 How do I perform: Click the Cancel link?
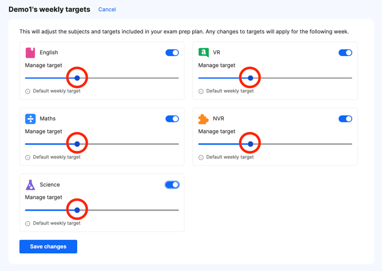[x=107, y=9]
